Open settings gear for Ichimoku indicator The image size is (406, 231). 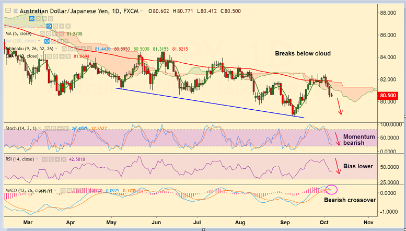coord(71,49)
